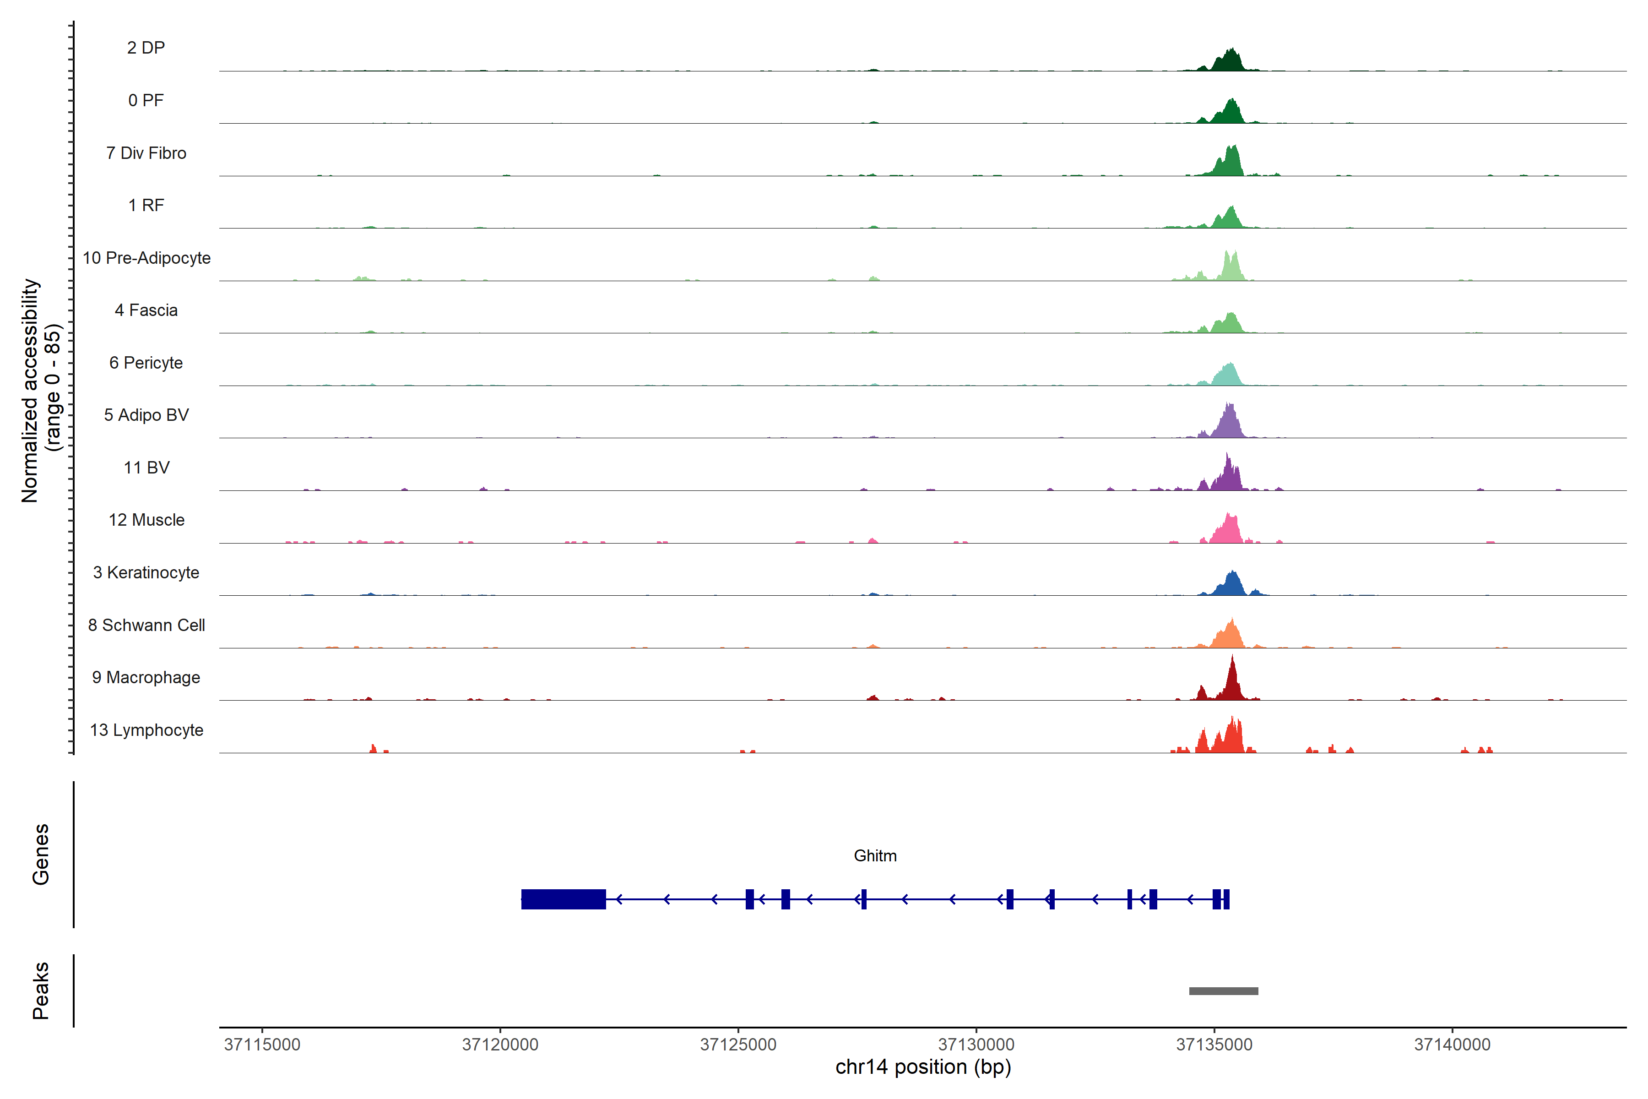Click the chr14 position (bp) axis title
This screenshot has width=1648, height=1099.
(x=923, y=1067)
